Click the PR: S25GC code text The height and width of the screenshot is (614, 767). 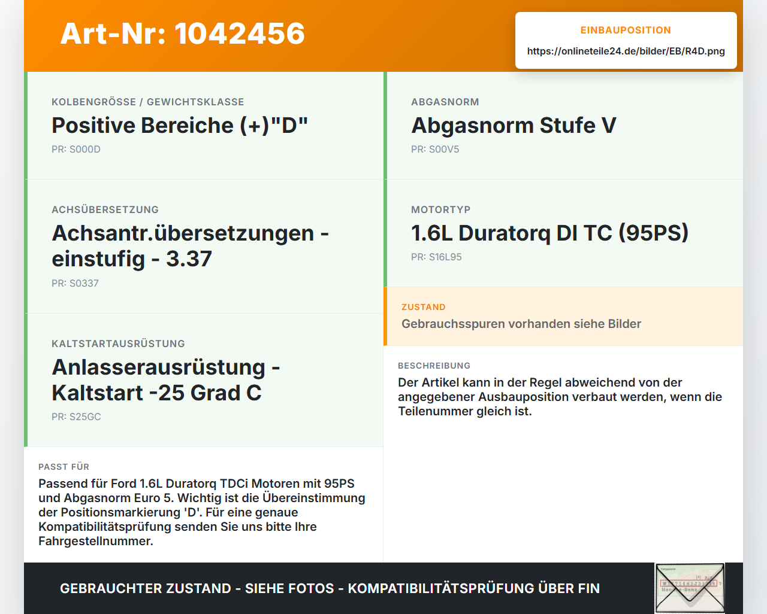[x=76, y=417]
